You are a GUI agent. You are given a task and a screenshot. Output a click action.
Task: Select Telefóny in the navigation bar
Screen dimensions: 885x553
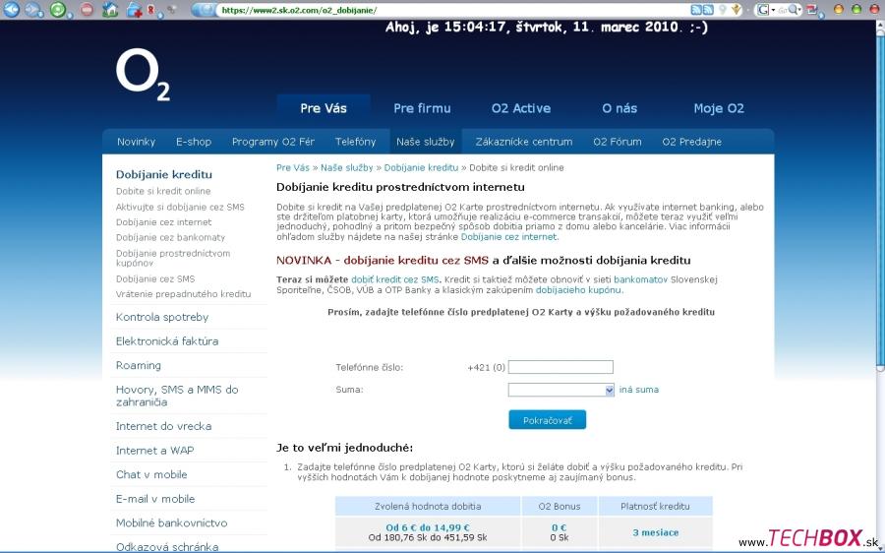point(355,142)
